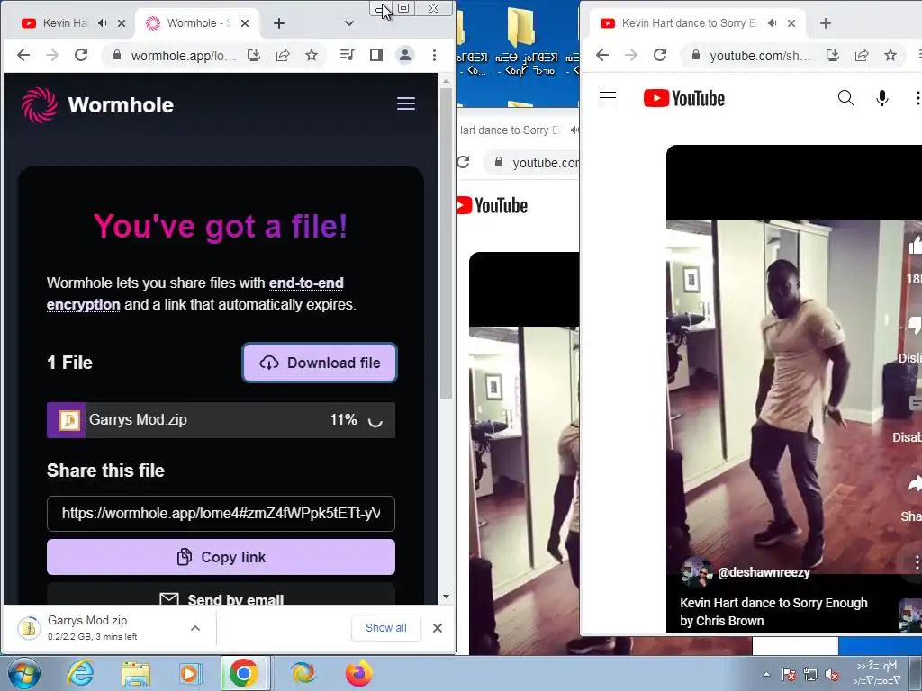This screenshot has height=691, width=922.
Task: Go back in the Wormhole window
Action: (x=23, y=55)
